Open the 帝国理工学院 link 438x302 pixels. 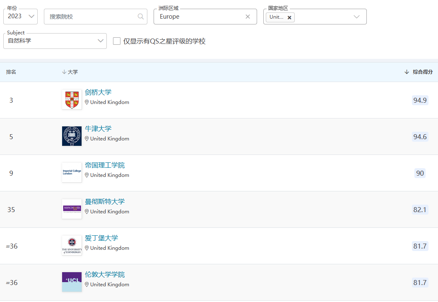105,165
